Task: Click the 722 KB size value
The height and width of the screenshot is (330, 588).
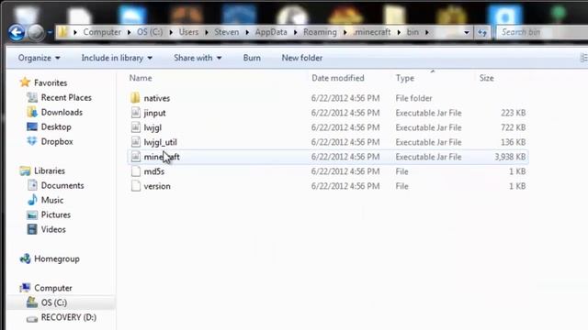Action: (x=513, y=127)
